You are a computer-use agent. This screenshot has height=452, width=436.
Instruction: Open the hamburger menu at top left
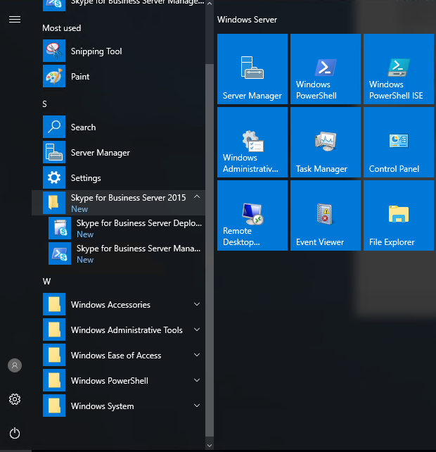[x=15, y=19]
